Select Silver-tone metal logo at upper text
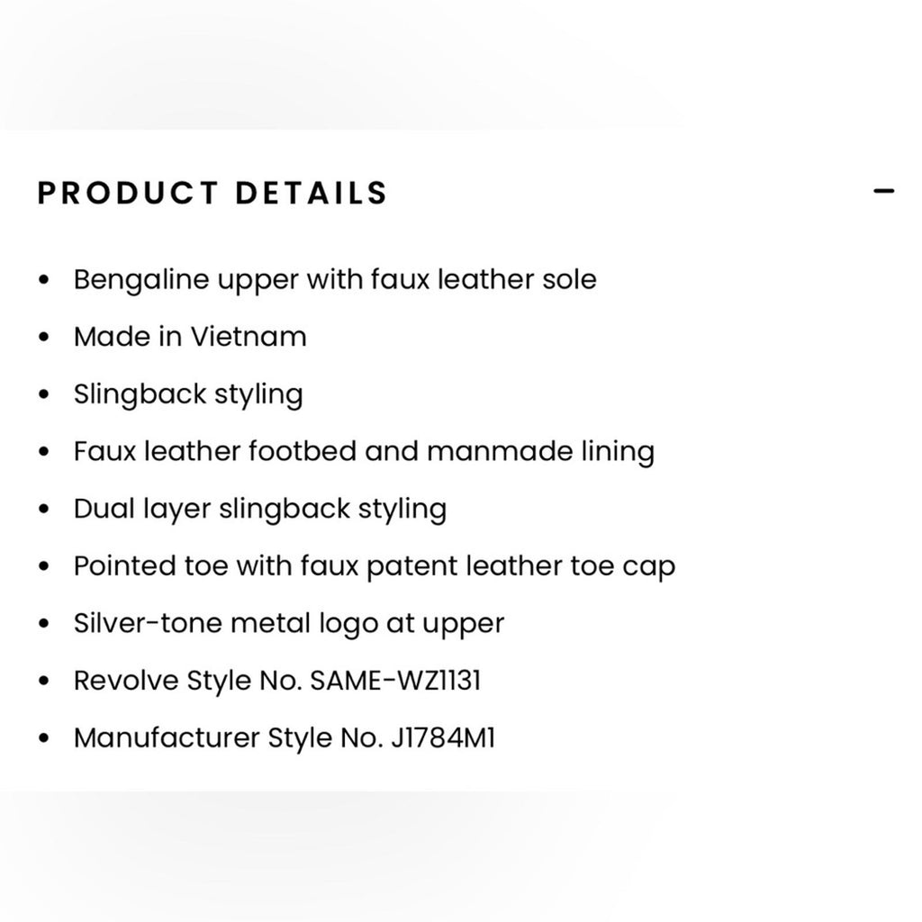 [289, 624]
